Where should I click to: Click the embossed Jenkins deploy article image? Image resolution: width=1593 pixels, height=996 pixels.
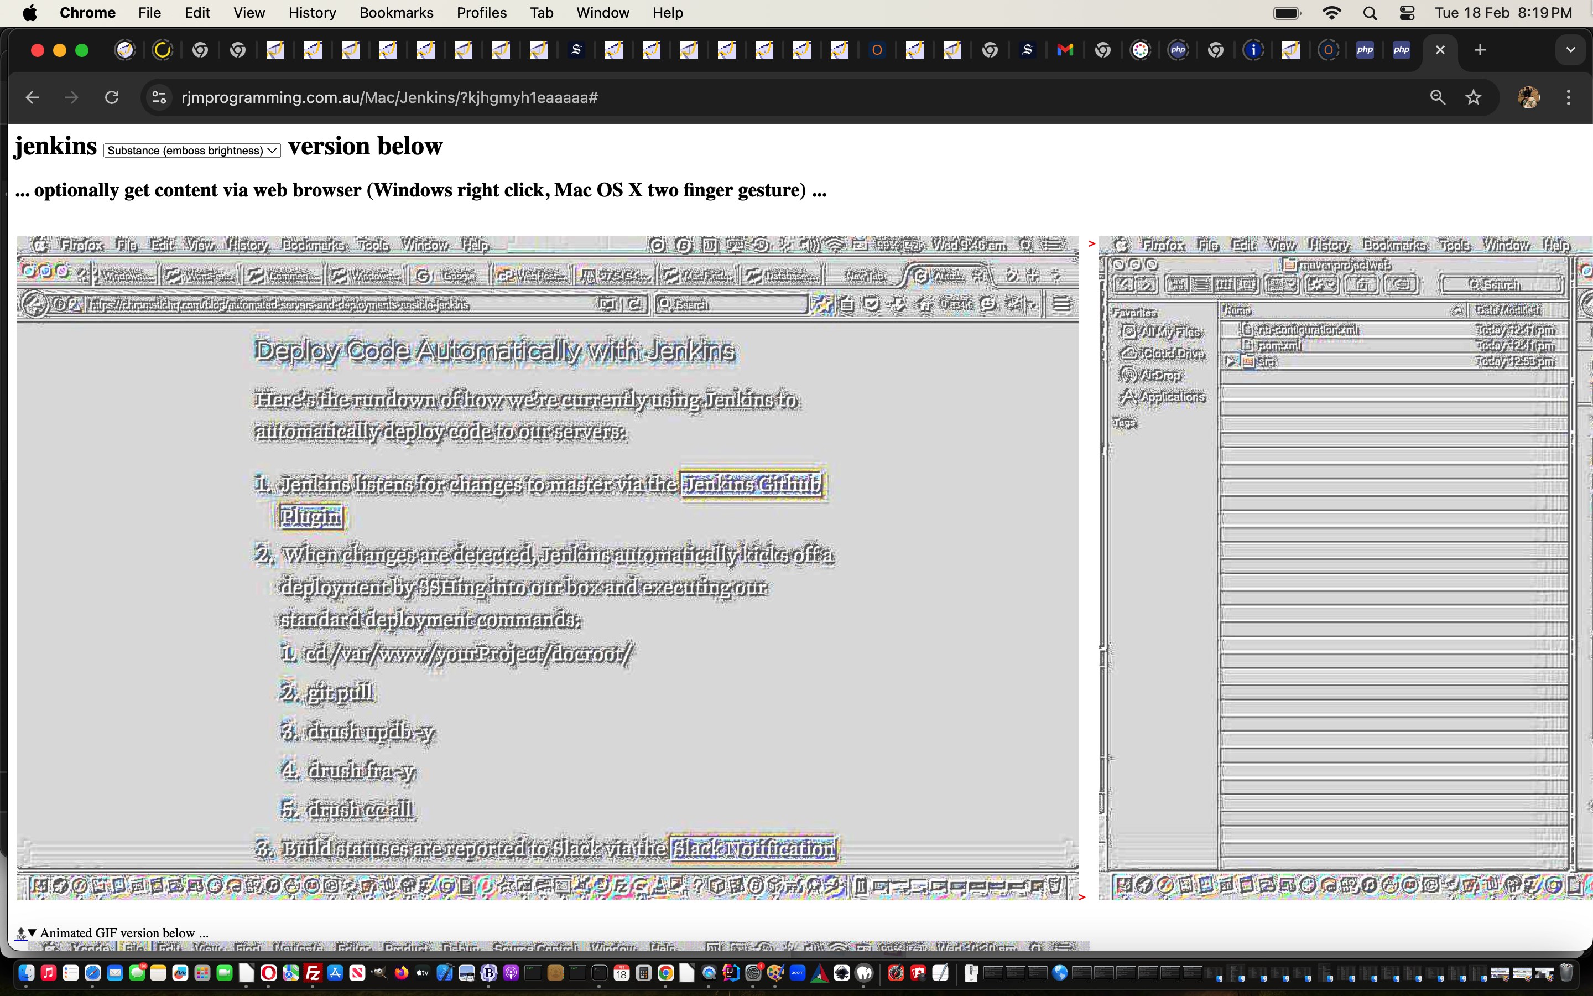click(x=548, y=568)
